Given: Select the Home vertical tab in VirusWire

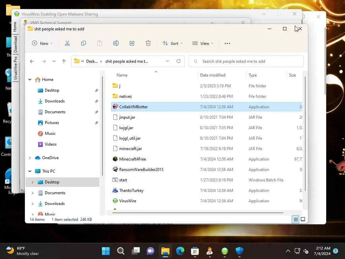Looking at the screenshot, I should point(15,27).
